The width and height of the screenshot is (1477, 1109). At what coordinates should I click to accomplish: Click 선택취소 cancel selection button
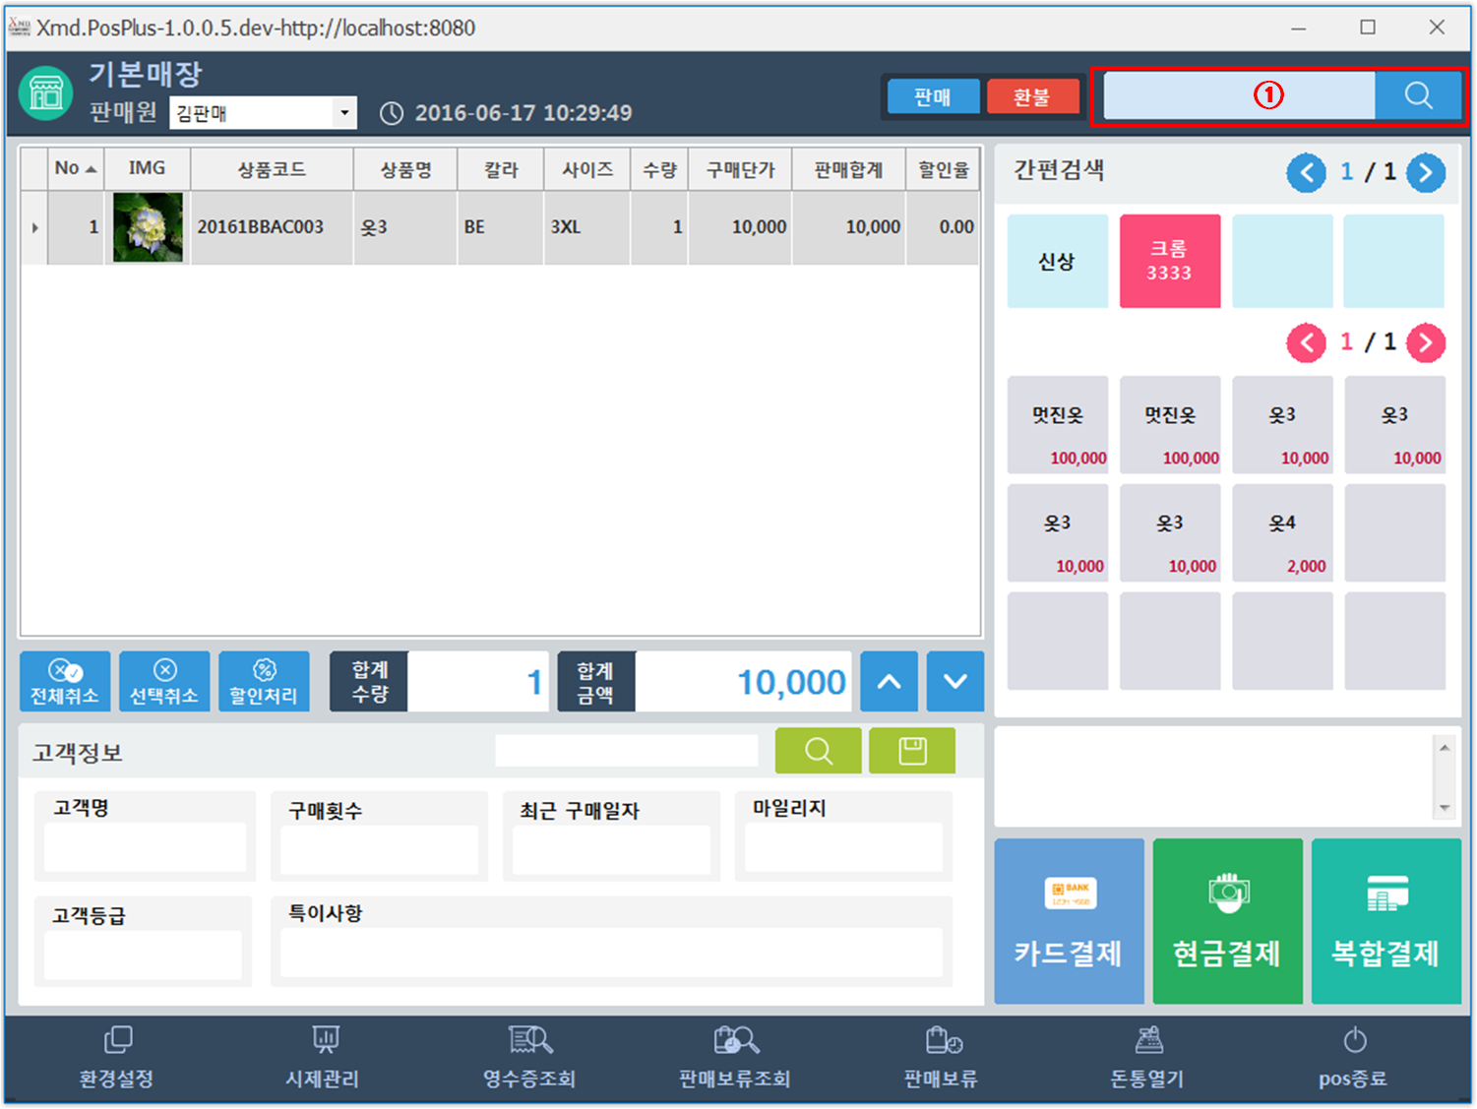point(164,681)
